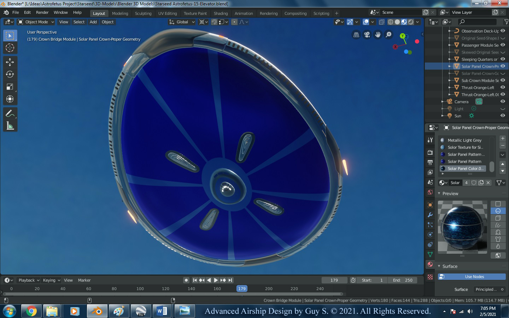Switch to the Shading workspace tab

[x=221, y=13]
